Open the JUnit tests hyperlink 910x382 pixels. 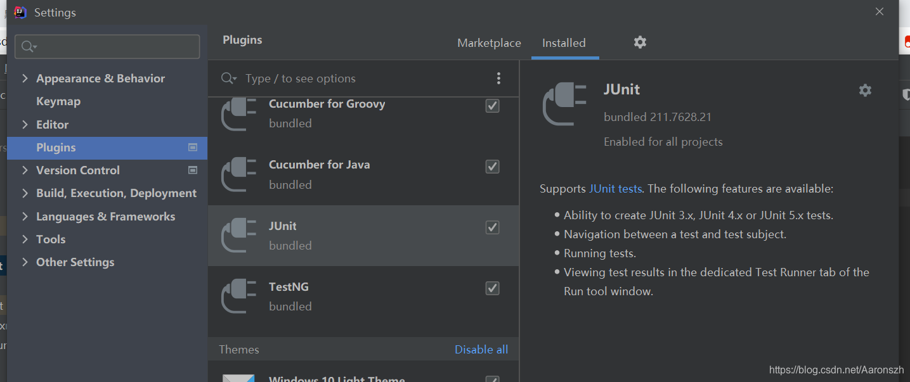[615, 189]
